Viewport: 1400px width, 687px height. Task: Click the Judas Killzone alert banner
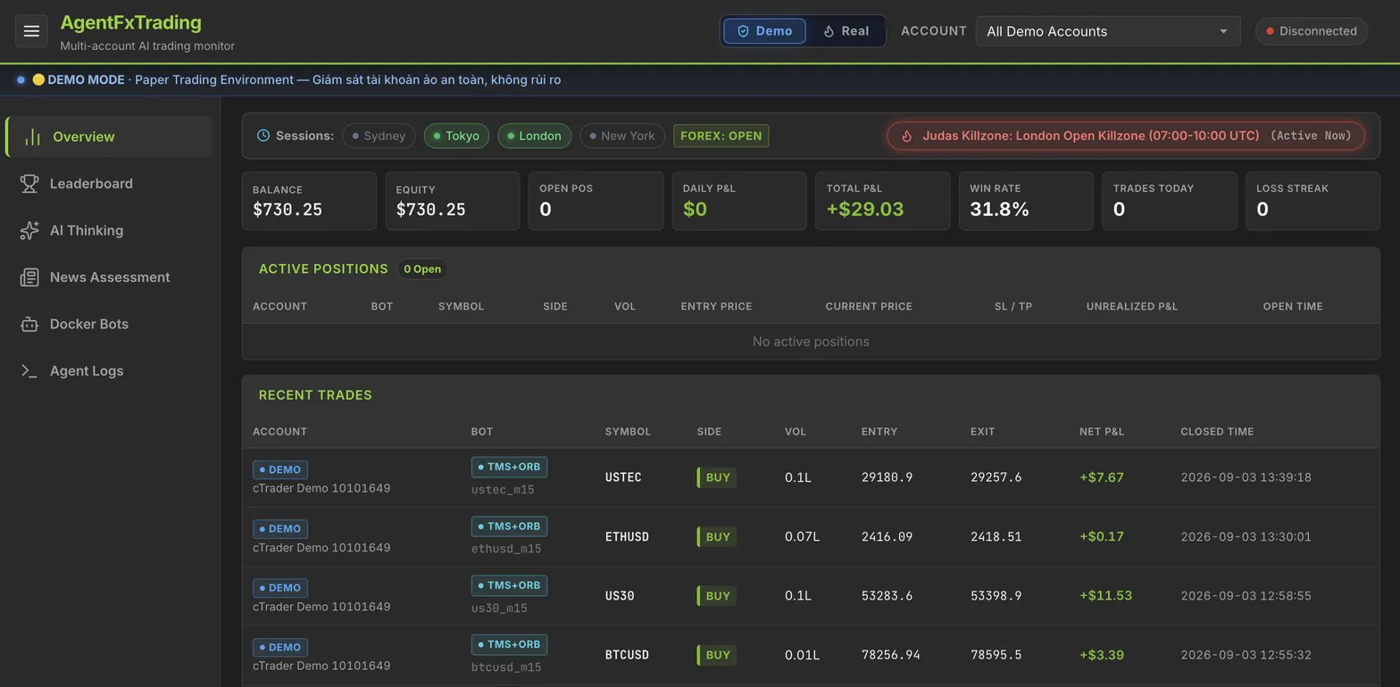1126,136
